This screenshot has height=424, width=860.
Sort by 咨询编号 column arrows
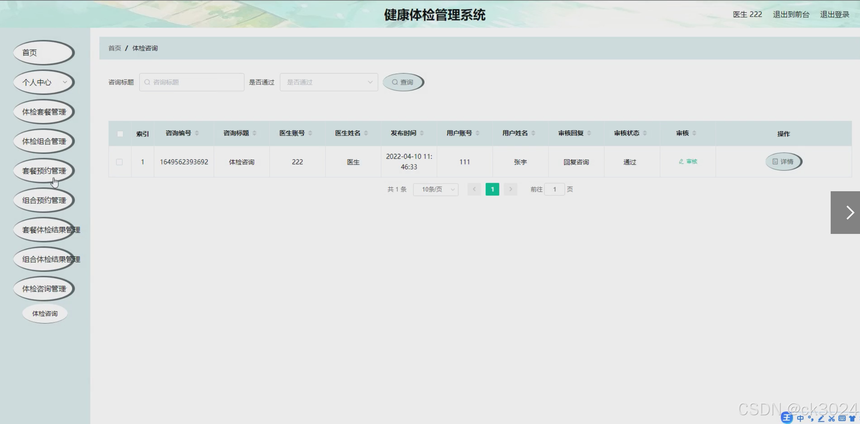[x=197, y=133]
